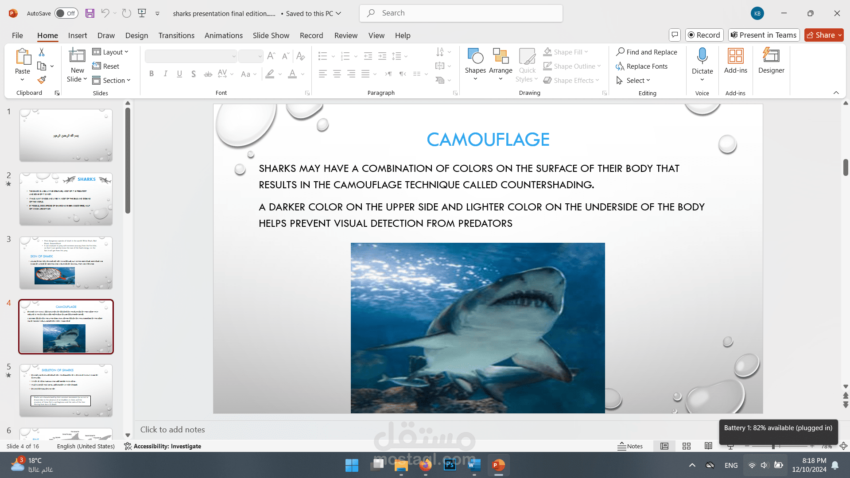Toggle the Notes pane in status bar
Viewport: 850px width, 478px height.
630,446
